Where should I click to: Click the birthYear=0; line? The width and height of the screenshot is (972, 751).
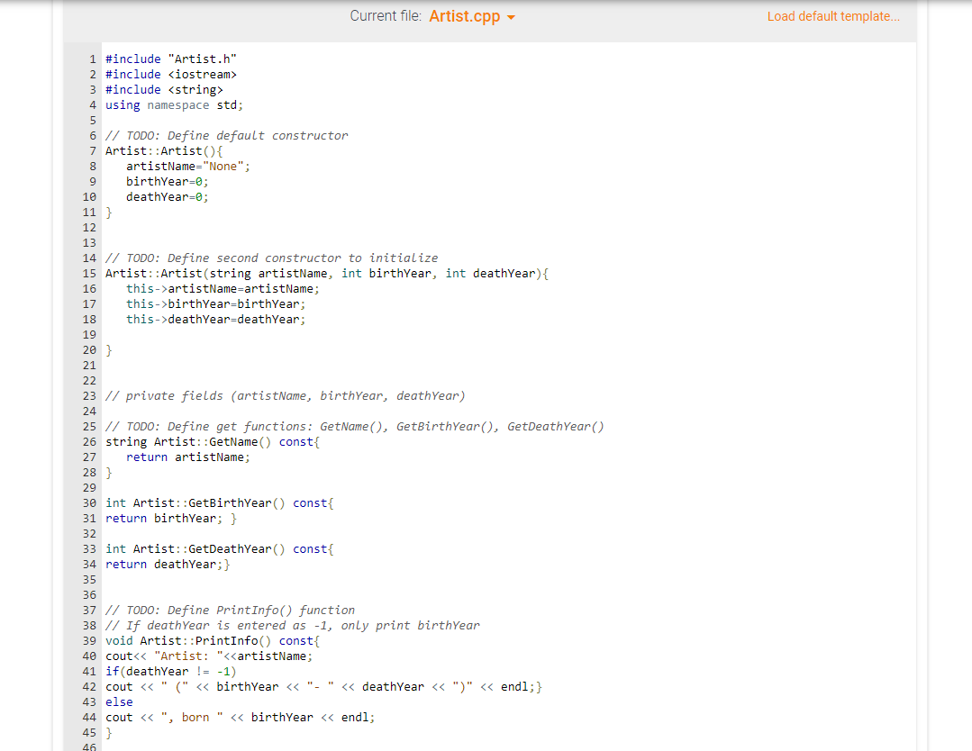click(x=168, y=182)
